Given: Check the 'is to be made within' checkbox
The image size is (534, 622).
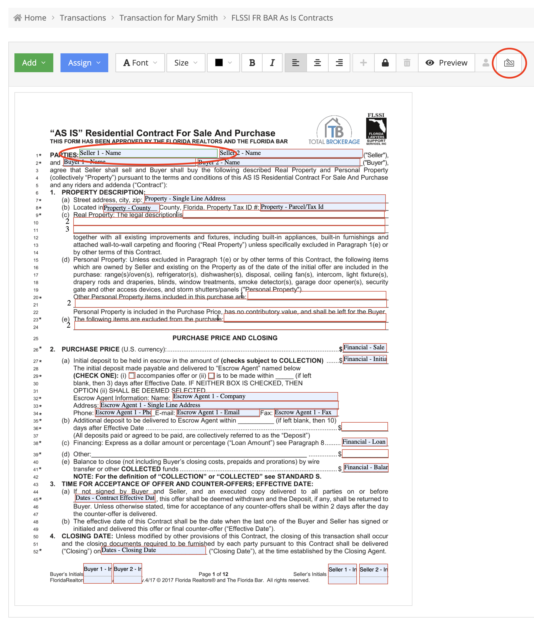Looking at the screenshot, I should (211, 375).
